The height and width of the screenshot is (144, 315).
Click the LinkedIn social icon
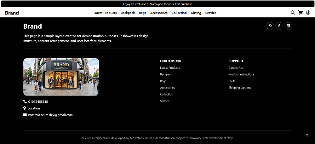point(288,26)
